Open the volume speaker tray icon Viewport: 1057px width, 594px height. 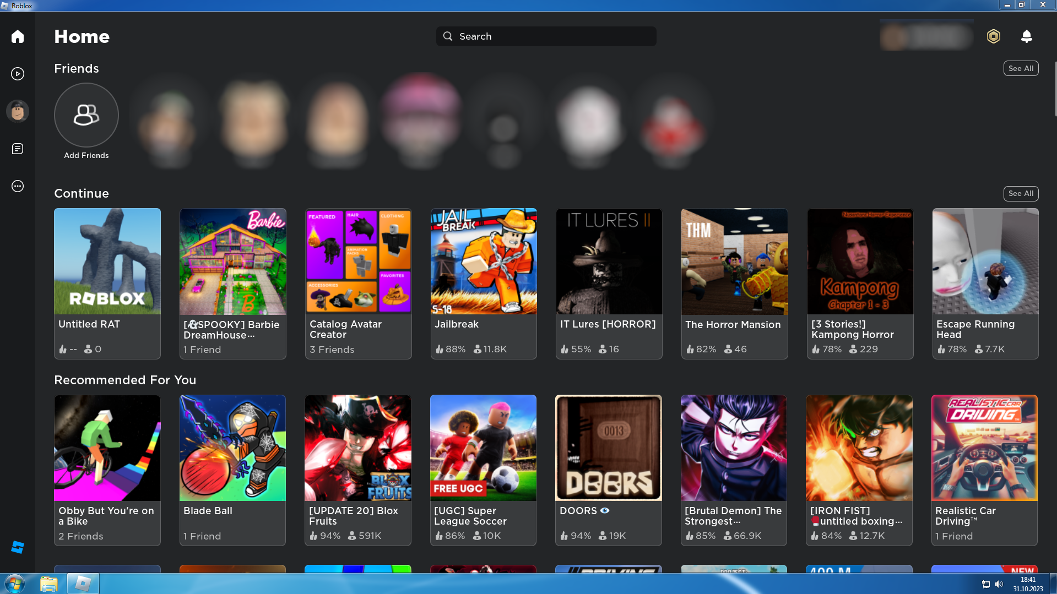tap(999, 584)
